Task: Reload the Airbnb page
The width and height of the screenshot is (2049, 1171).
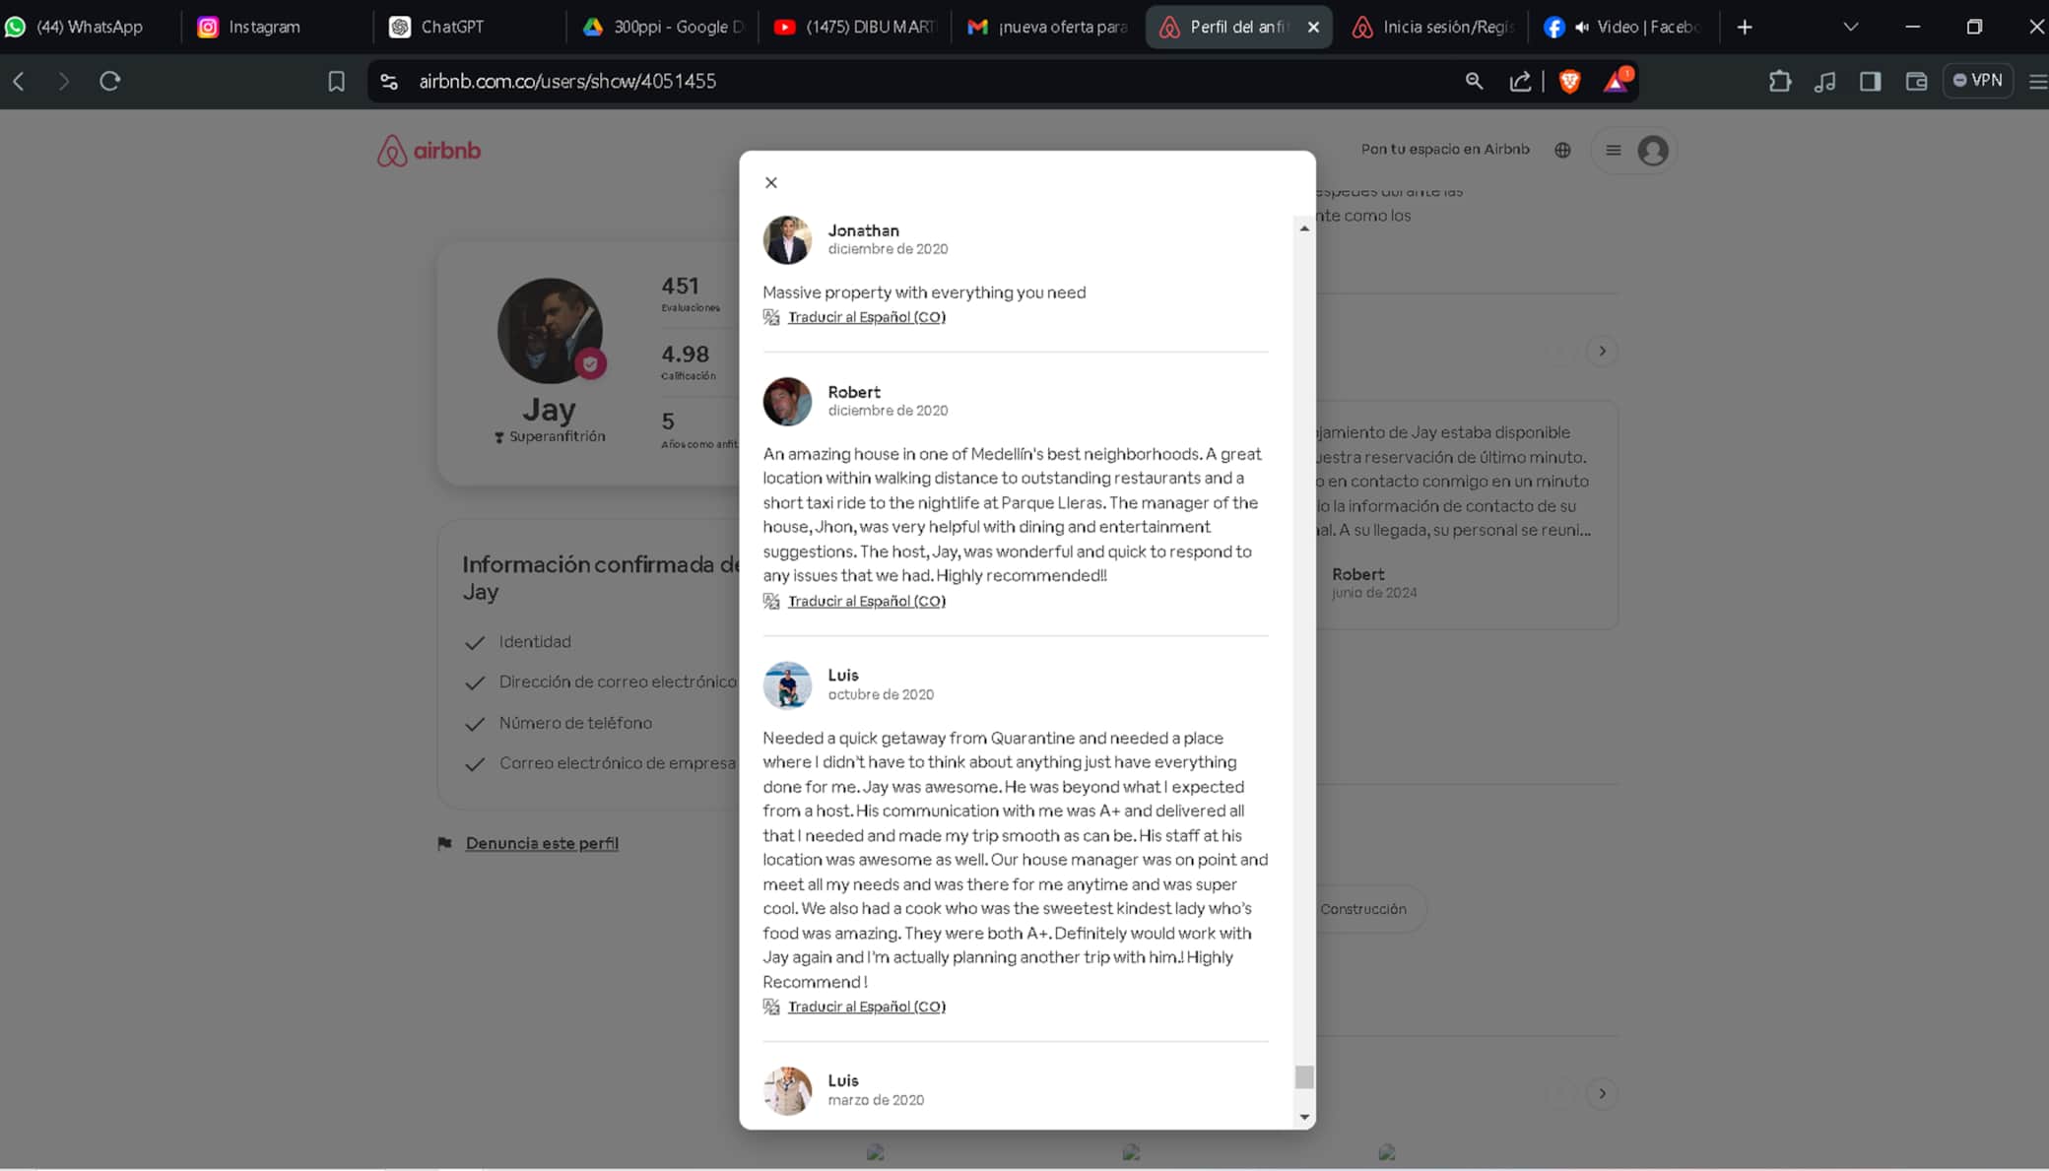Action: pyautogui.click(x=110, y=81)
